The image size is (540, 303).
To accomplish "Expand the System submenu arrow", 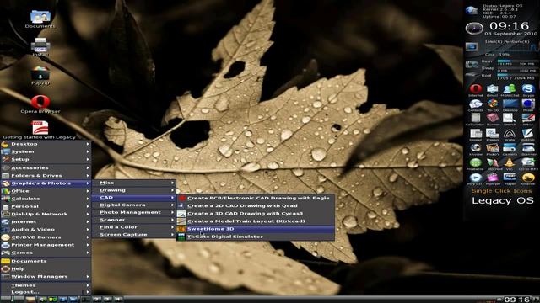I will [x=88, y=151].
